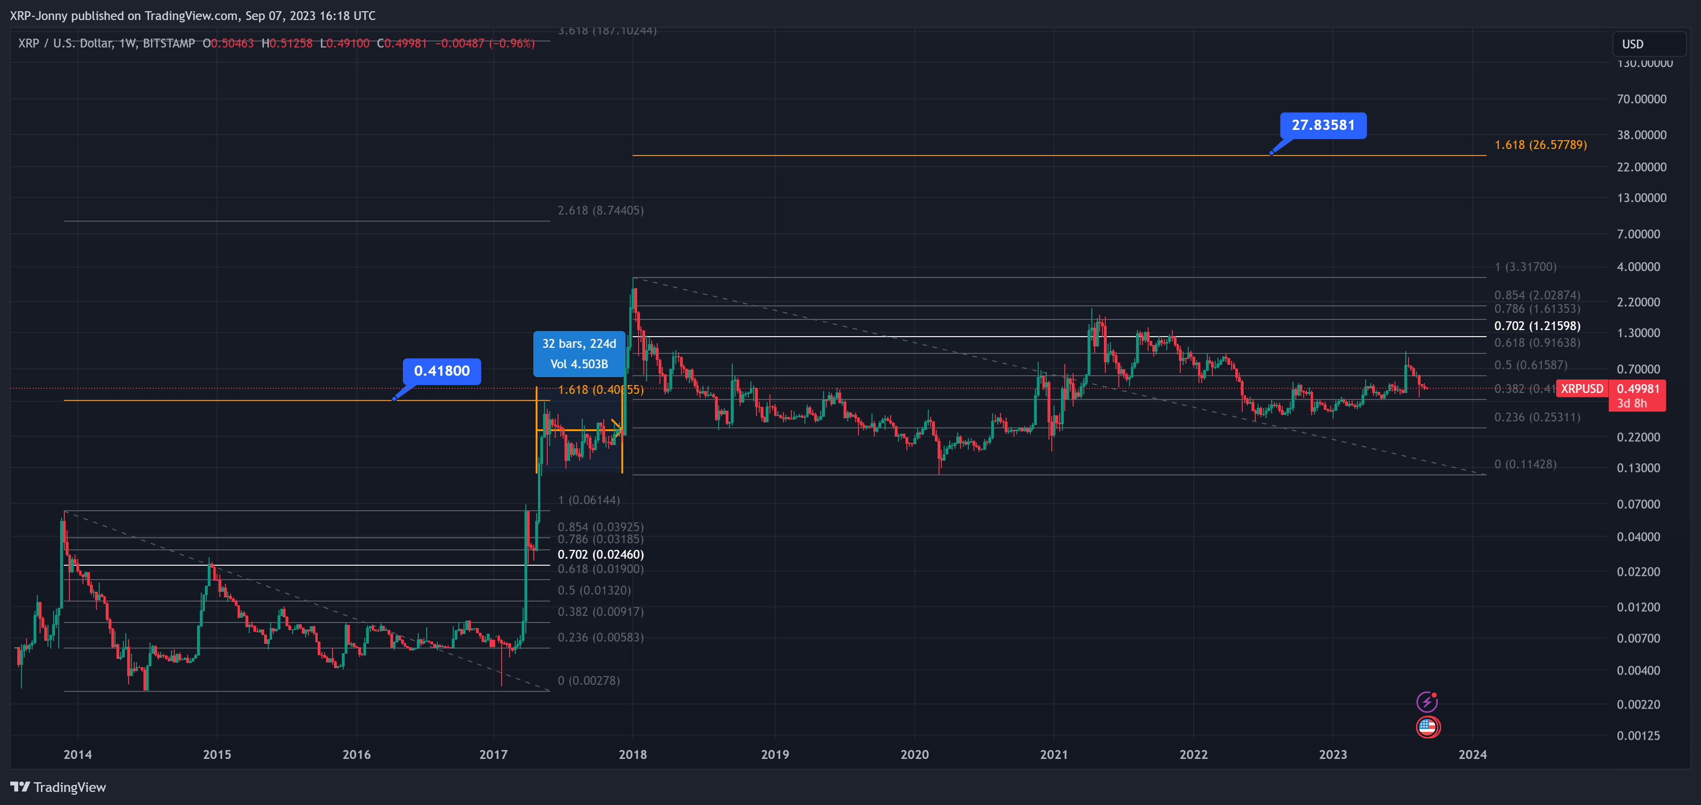Click the TradingView logo at bottom left
The height and width of the screenshot is (805, 1701).
pos(58,786)
